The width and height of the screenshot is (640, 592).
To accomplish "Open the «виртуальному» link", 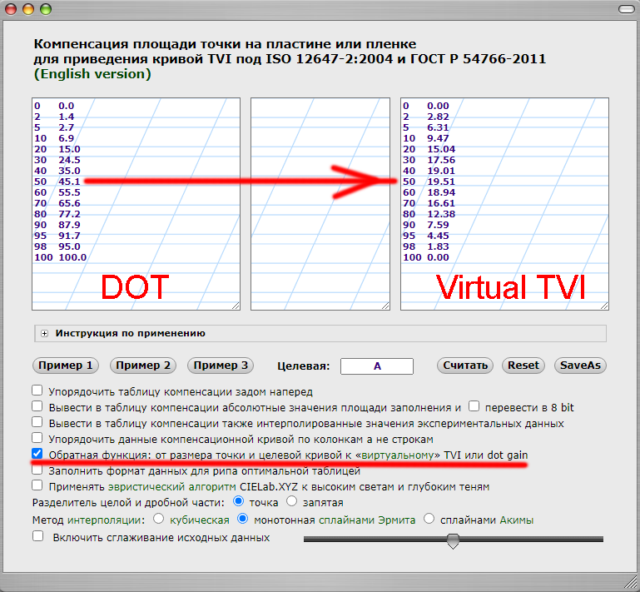I will point(398,455).
